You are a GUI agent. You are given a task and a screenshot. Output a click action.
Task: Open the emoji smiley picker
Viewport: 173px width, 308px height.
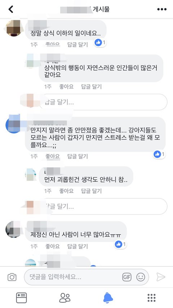click(x=141, y=277)
